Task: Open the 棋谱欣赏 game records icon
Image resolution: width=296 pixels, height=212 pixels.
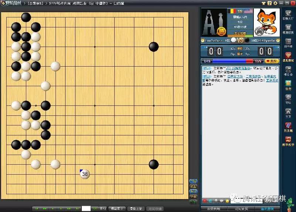Action: click(288, 30)
